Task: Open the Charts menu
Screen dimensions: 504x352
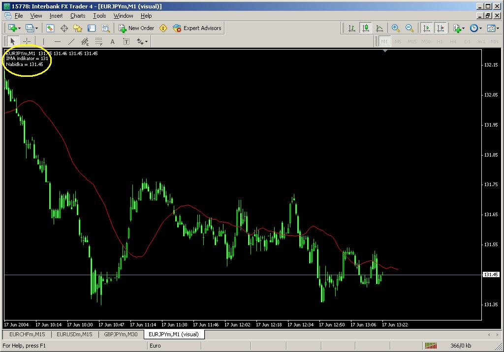Action: click(78, 16)
